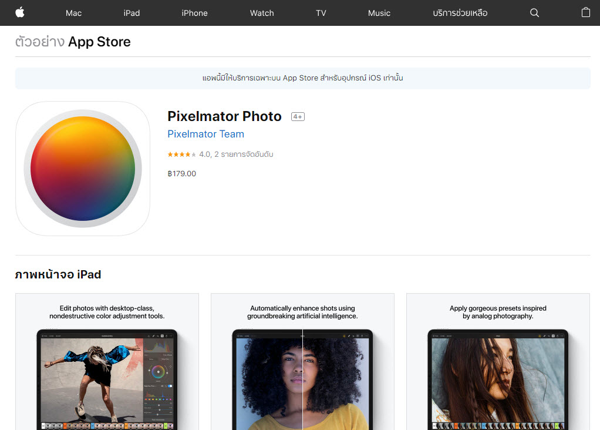The image size is (600, 430).
Task: Click the ตัวอย่าง App Store heading link
Action: pos(73,42)
